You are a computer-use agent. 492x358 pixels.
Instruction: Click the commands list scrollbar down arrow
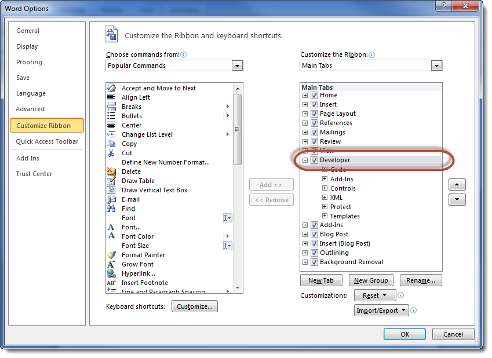pos(237,288)
